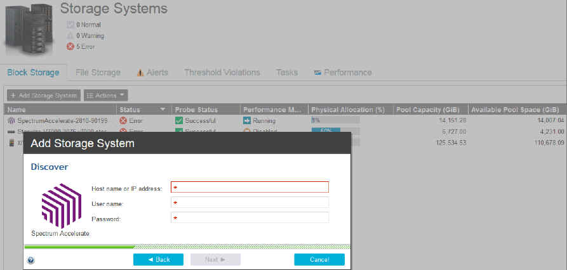Viewport: 567px width, 270px height.
Task: Click the physical allocation bar in SpectrumAccelerate row
Action: pyautogui.click(x=336, y=120)
